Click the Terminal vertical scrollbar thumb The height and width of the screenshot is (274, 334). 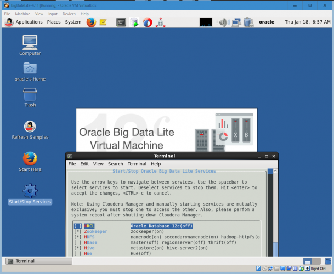click(x=275, y=249)
